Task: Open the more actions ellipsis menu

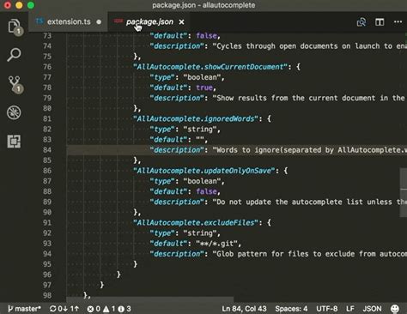Action: [398, 22]
